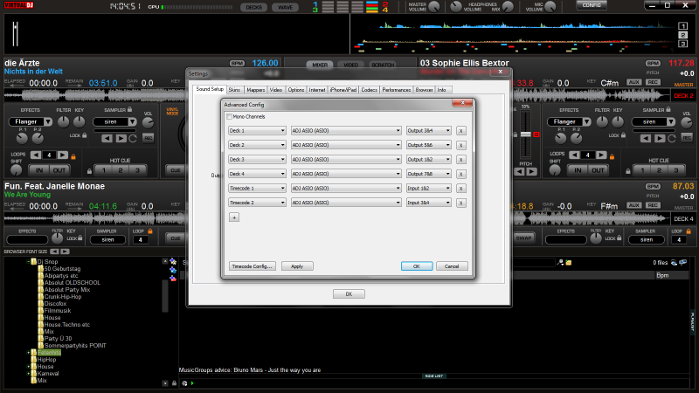This screenshot has width=699, height=393.
Task: Open the Timecode 1 source dropdown
Action: click(x=257, y=189)
